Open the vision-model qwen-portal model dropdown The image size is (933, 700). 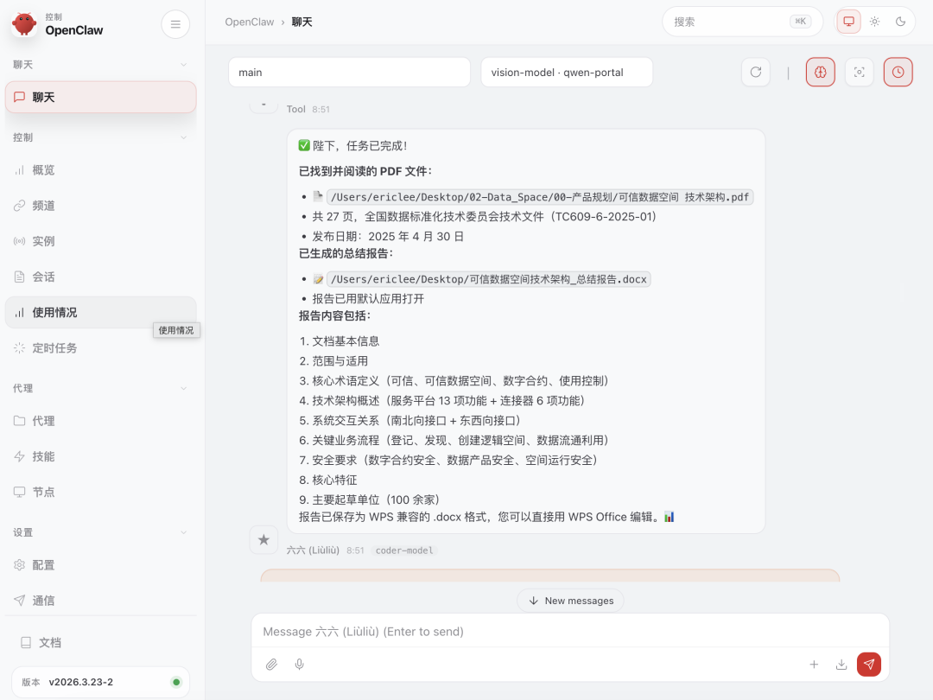567,73
